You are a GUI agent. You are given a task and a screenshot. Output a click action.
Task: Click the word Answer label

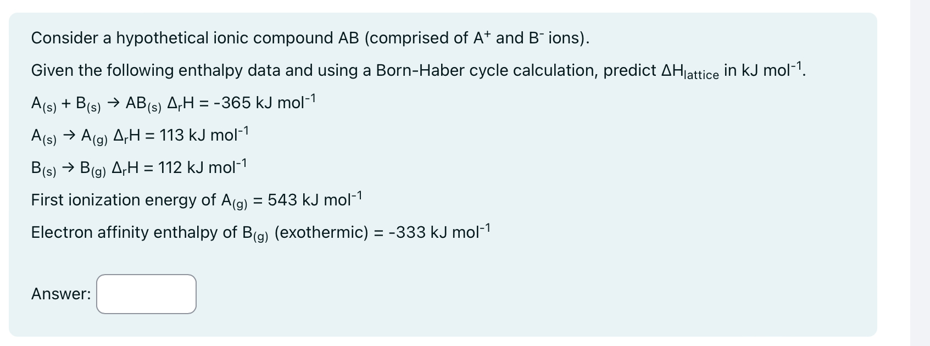60,294
